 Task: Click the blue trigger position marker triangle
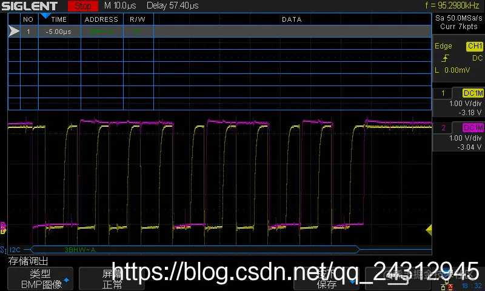point(45,16)
